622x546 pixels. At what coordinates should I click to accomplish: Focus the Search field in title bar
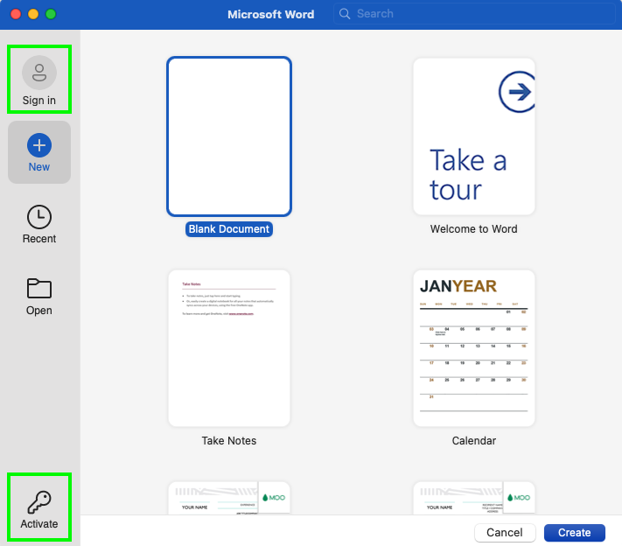click(x=474, y=14)
